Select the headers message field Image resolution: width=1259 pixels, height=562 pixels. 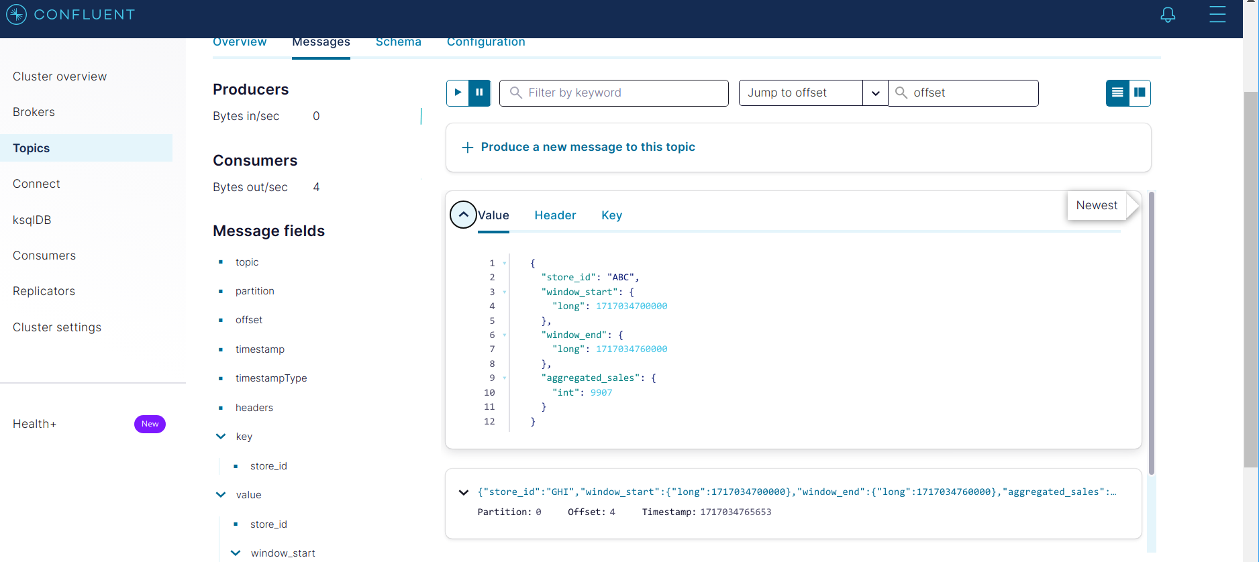(254, 408)
